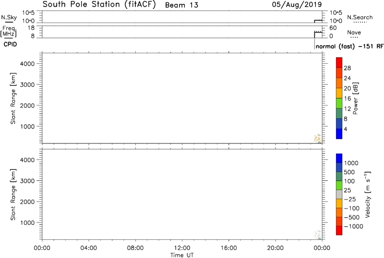Image resolution: width=384 pixels, height=258 pixels.
Task: Click the N.Search legend label
Action: pos(360,17)
